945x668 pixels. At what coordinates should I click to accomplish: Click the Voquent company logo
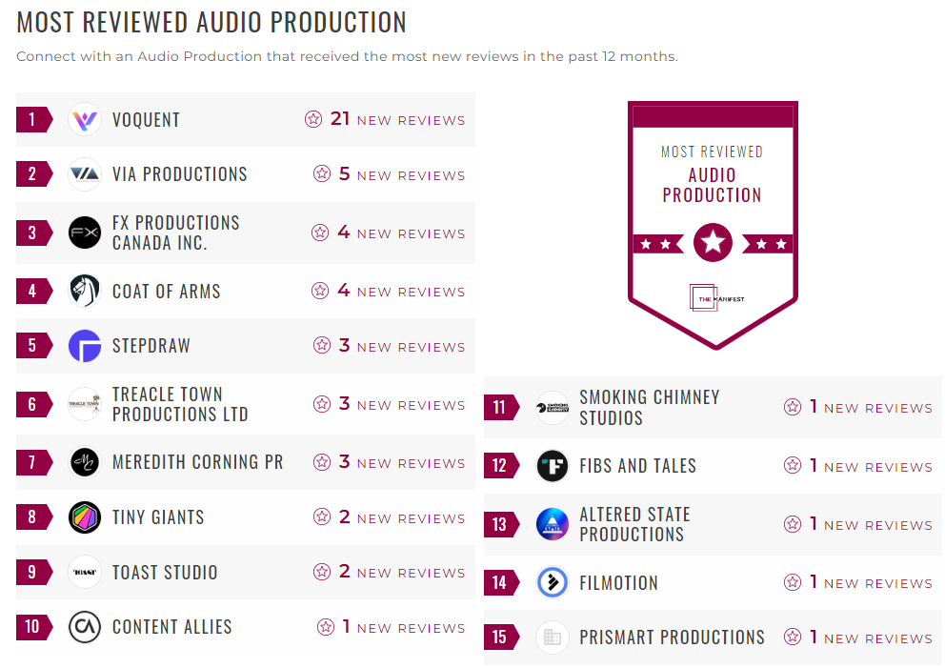[84, 118]
